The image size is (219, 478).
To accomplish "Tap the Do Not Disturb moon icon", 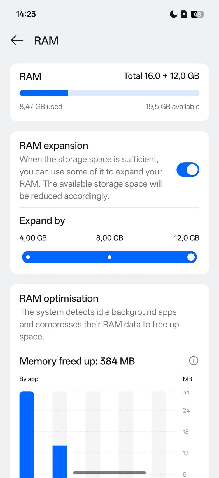I will coord(174,14).
